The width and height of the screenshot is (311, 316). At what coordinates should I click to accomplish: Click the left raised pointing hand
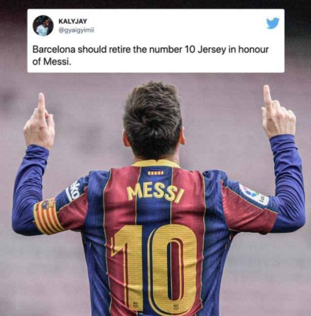click(x=39, y=122)
